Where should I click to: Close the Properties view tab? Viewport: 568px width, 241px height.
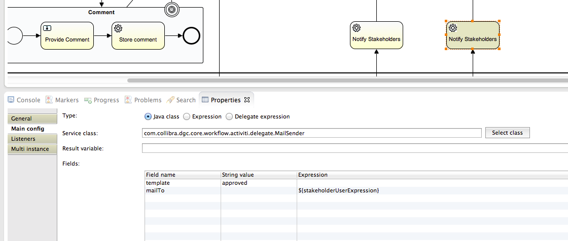(247, 100)
